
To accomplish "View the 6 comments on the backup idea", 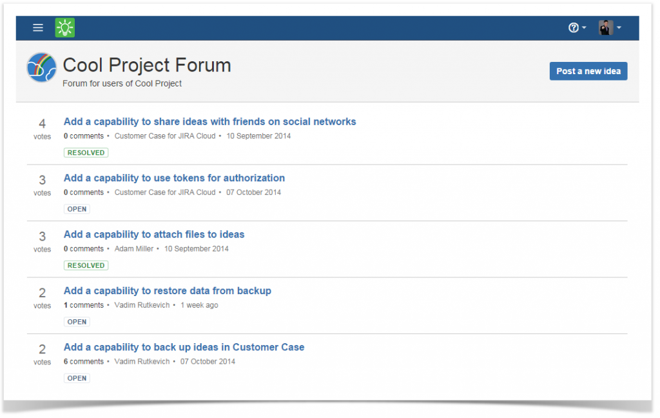I will point(83,362).
